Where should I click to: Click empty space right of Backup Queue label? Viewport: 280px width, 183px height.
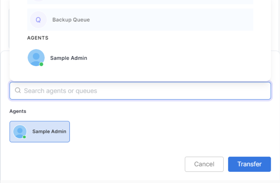[x=171, y=20]
